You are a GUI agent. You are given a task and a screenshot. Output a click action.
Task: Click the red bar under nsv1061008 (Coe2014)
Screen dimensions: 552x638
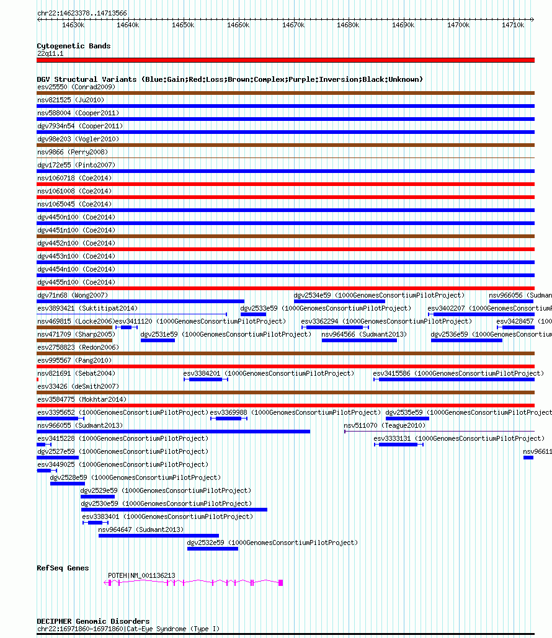click(285, 197)
